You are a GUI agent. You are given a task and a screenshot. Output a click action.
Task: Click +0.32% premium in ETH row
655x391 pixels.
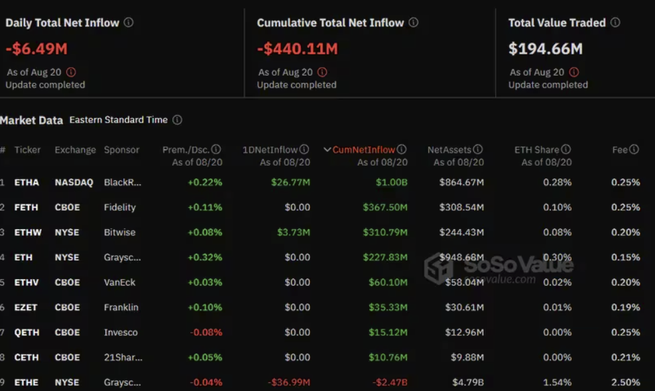coord(205,258)
